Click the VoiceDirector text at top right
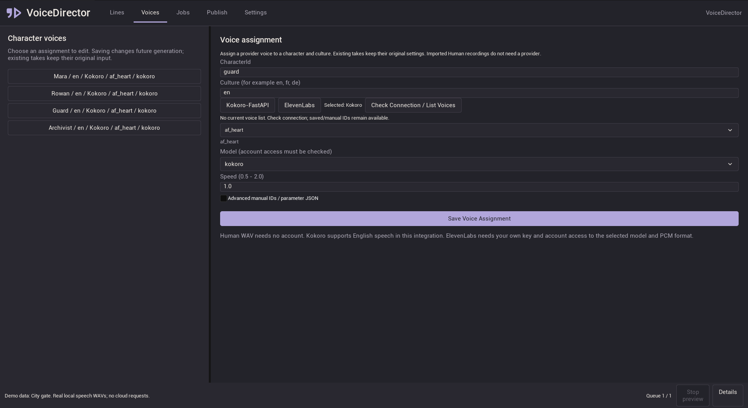 [x=723, y=13]
